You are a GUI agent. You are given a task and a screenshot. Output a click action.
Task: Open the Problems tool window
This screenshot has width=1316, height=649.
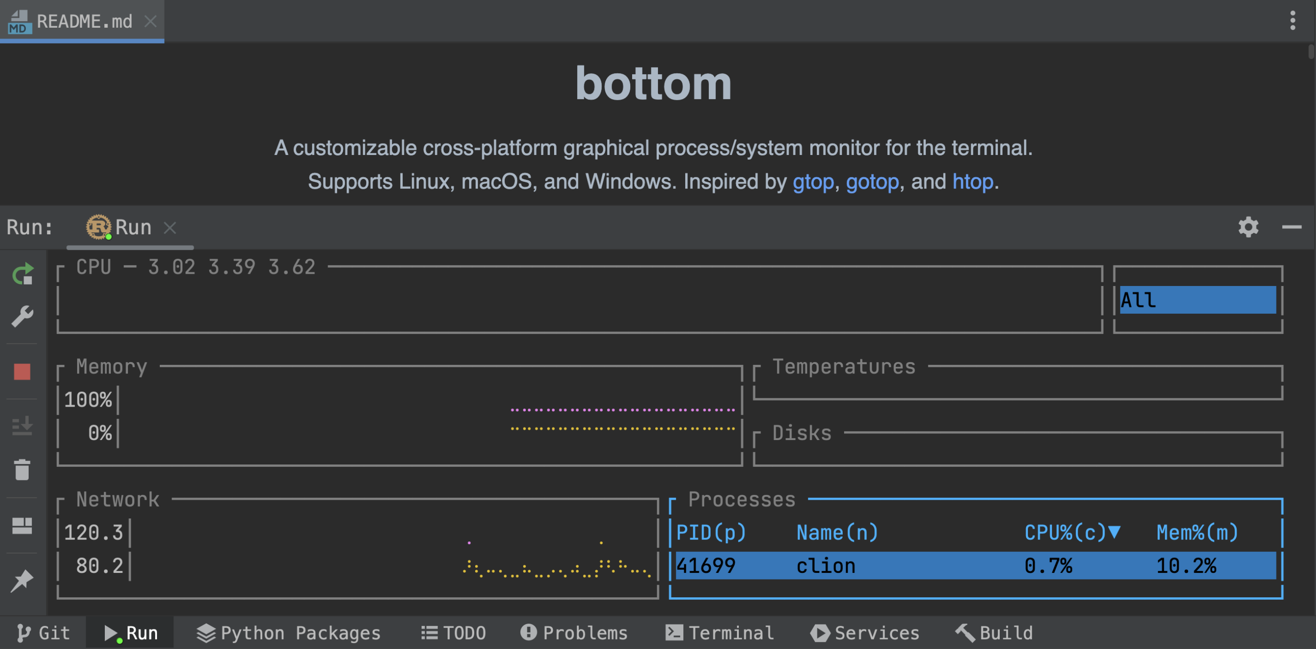click(574, 633)
